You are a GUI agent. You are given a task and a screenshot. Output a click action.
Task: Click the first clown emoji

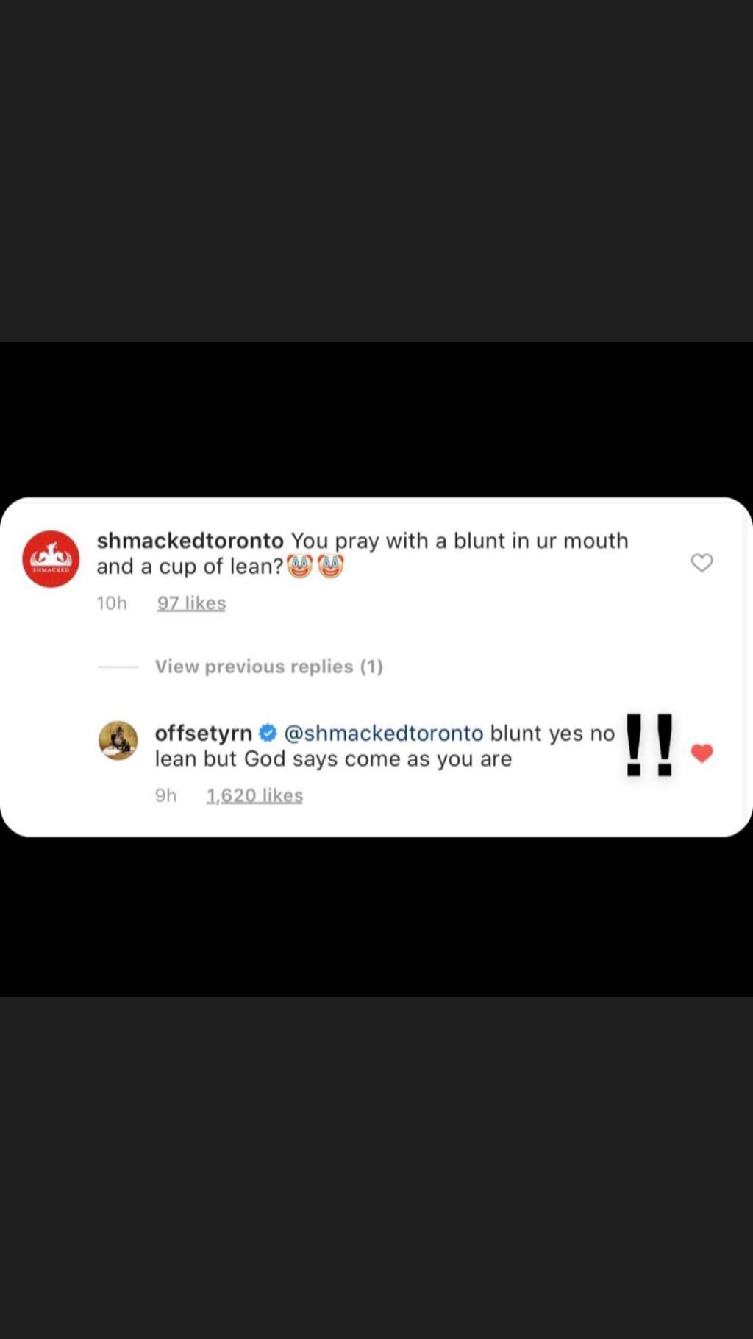coord(299,566)
